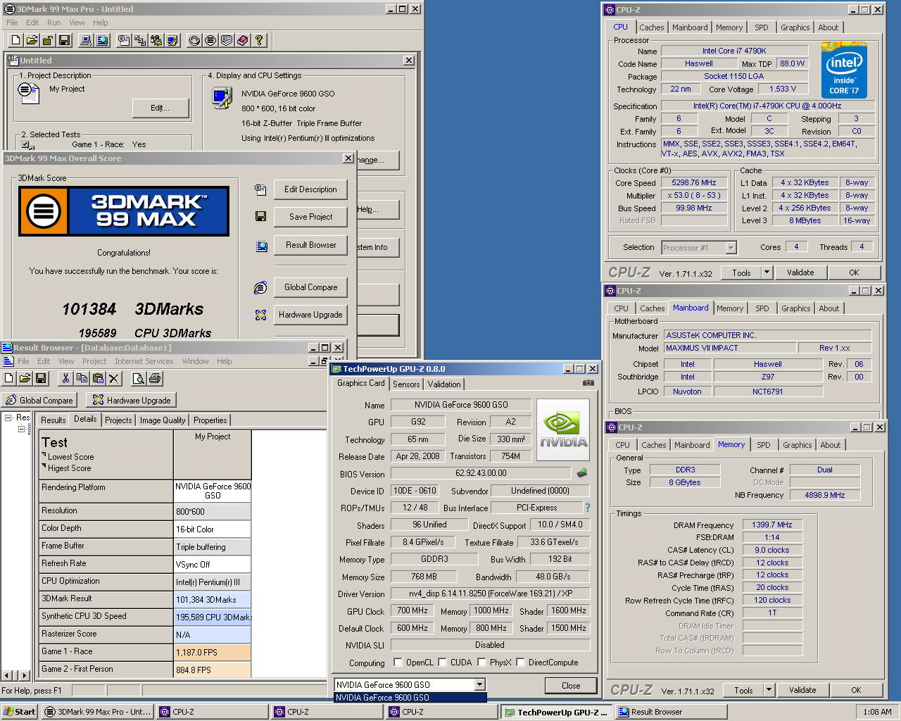Toggle the DirectCompute checkbox in GPU-Z
The height and width of the screenshot is (721, 901).
coord(520,663)
